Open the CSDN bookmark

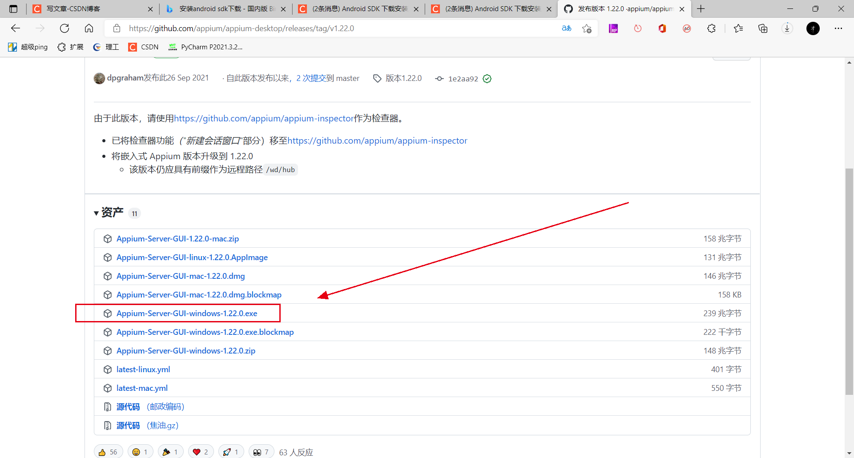pos(144,47)
